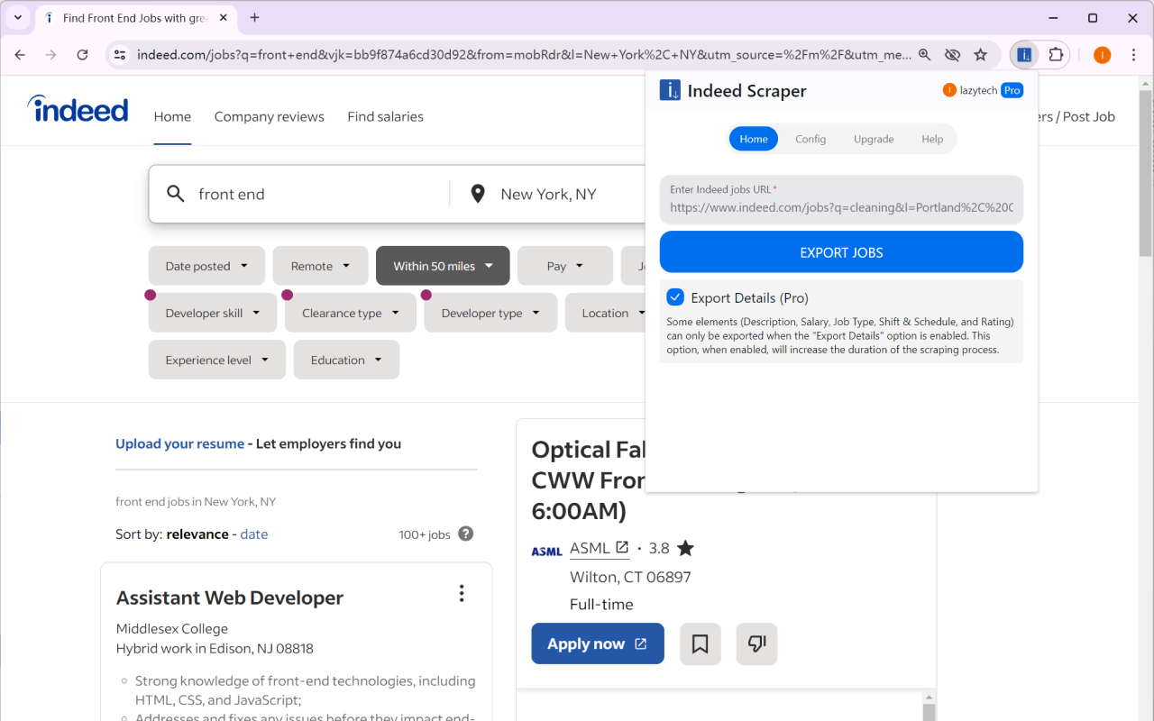Click the zoom magnifier icon in address bar

click(x=924, y=55)
